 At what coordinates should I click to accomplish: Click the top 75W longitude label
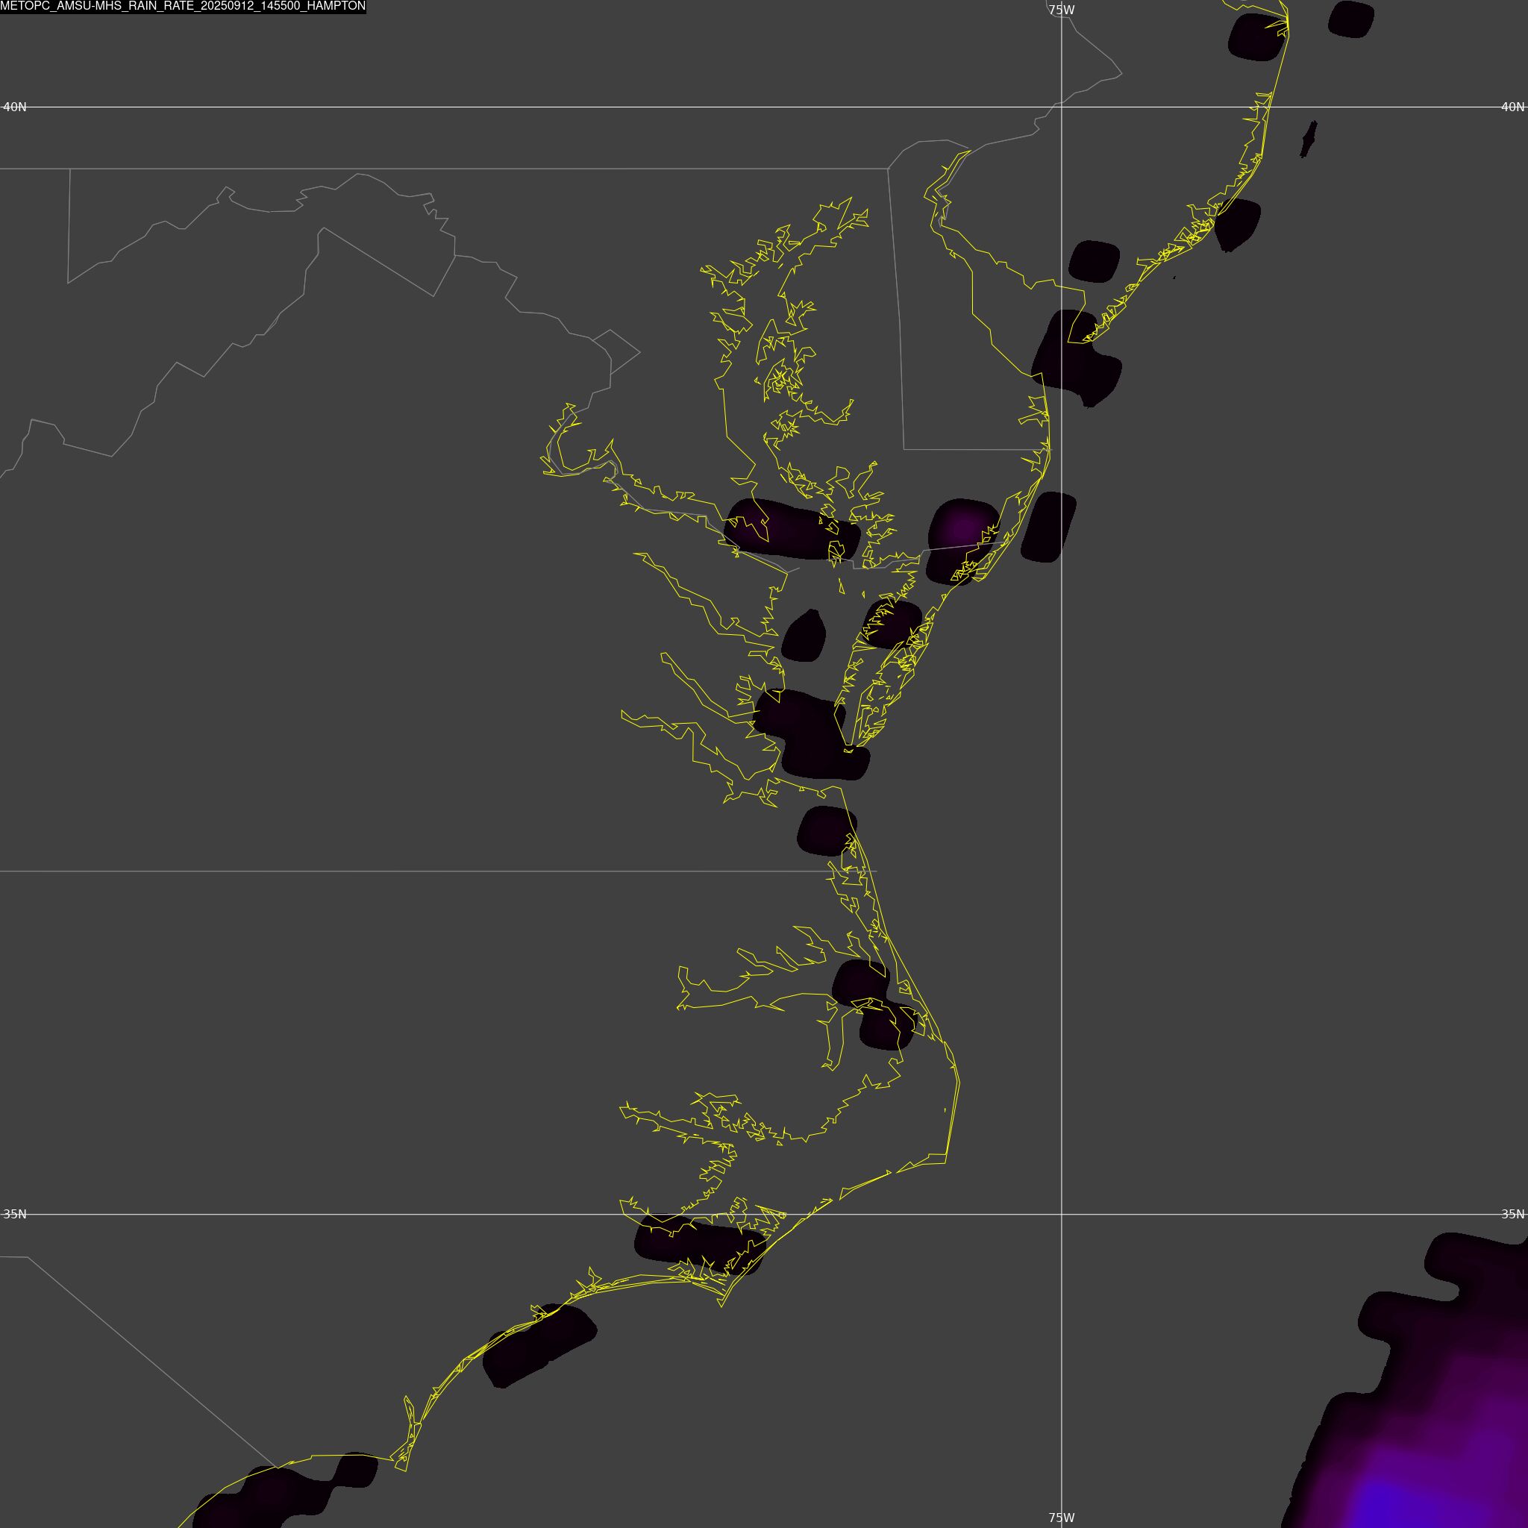point(1062,10)
